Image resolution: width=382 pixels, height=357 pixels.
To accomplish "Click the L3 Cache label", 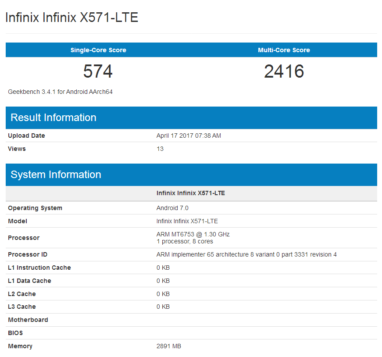I will 21,307.
